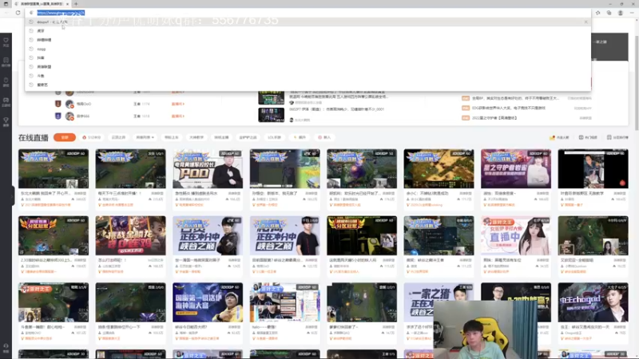Viewport: 639px width, 359px height.
Task: Open the browser profile icon
Action: coord(621,13)
